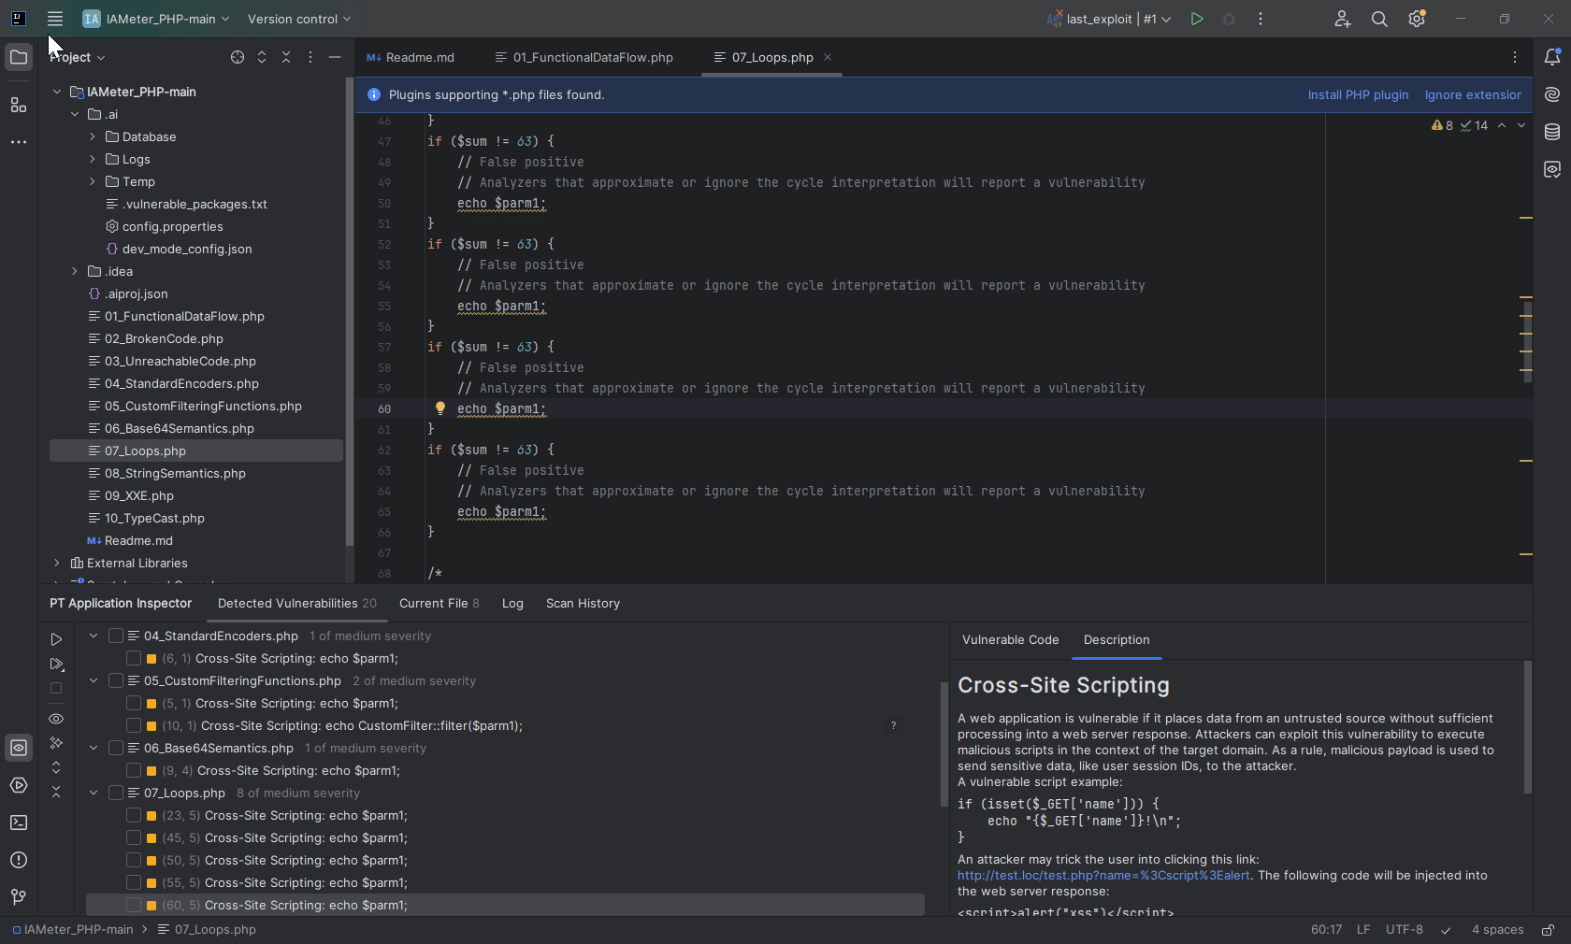Click the vulnerabilities list scrollbar
Screen dimensions: 1571x944
click(x=944, y=744)
